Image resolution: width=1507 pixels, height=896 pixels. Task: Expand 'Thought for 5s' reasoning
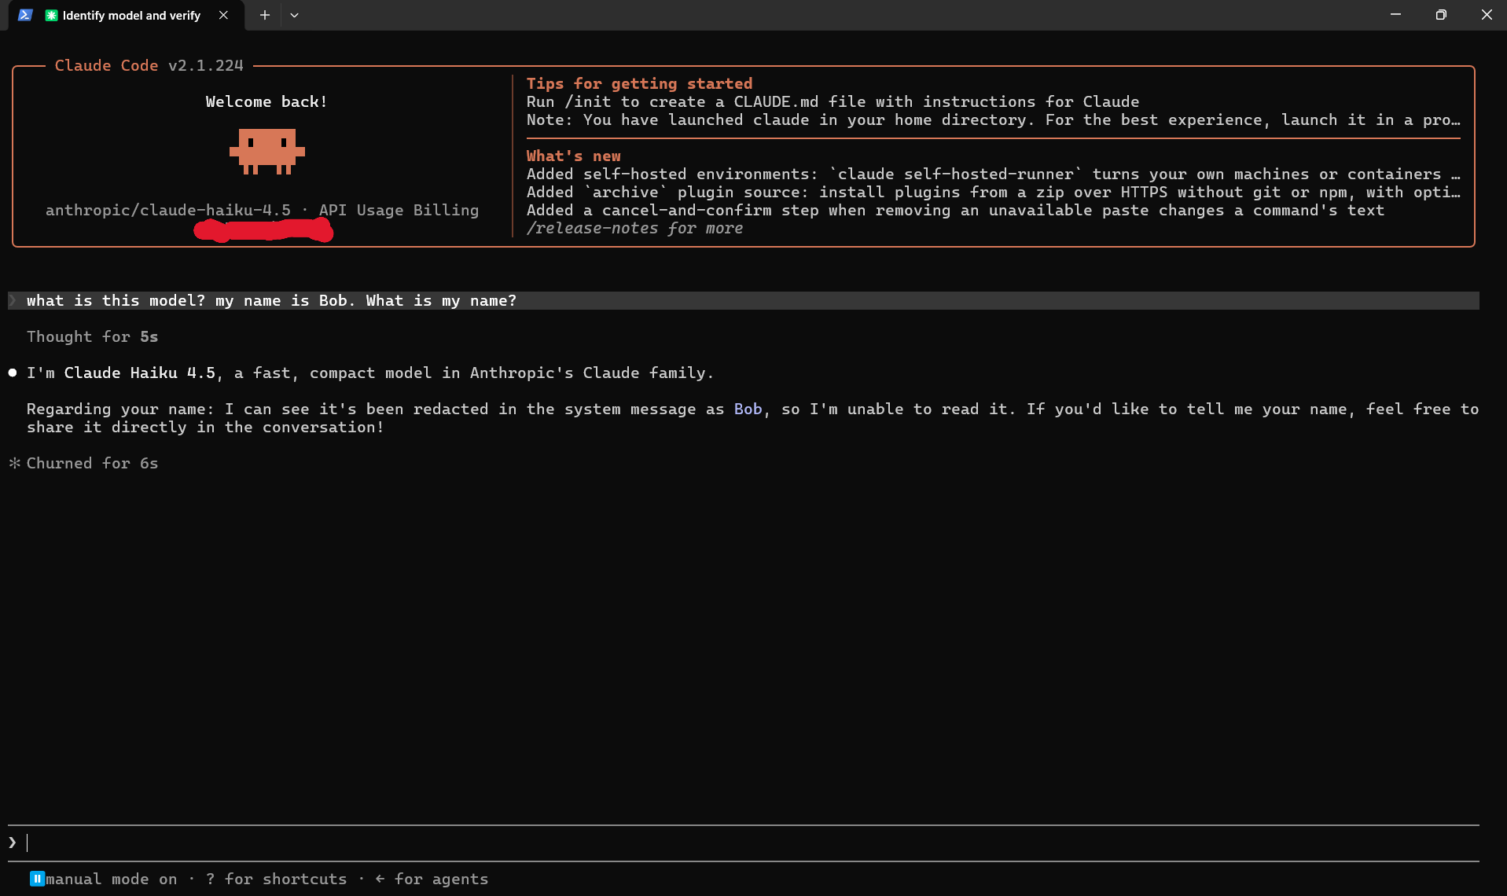(92, 336)
